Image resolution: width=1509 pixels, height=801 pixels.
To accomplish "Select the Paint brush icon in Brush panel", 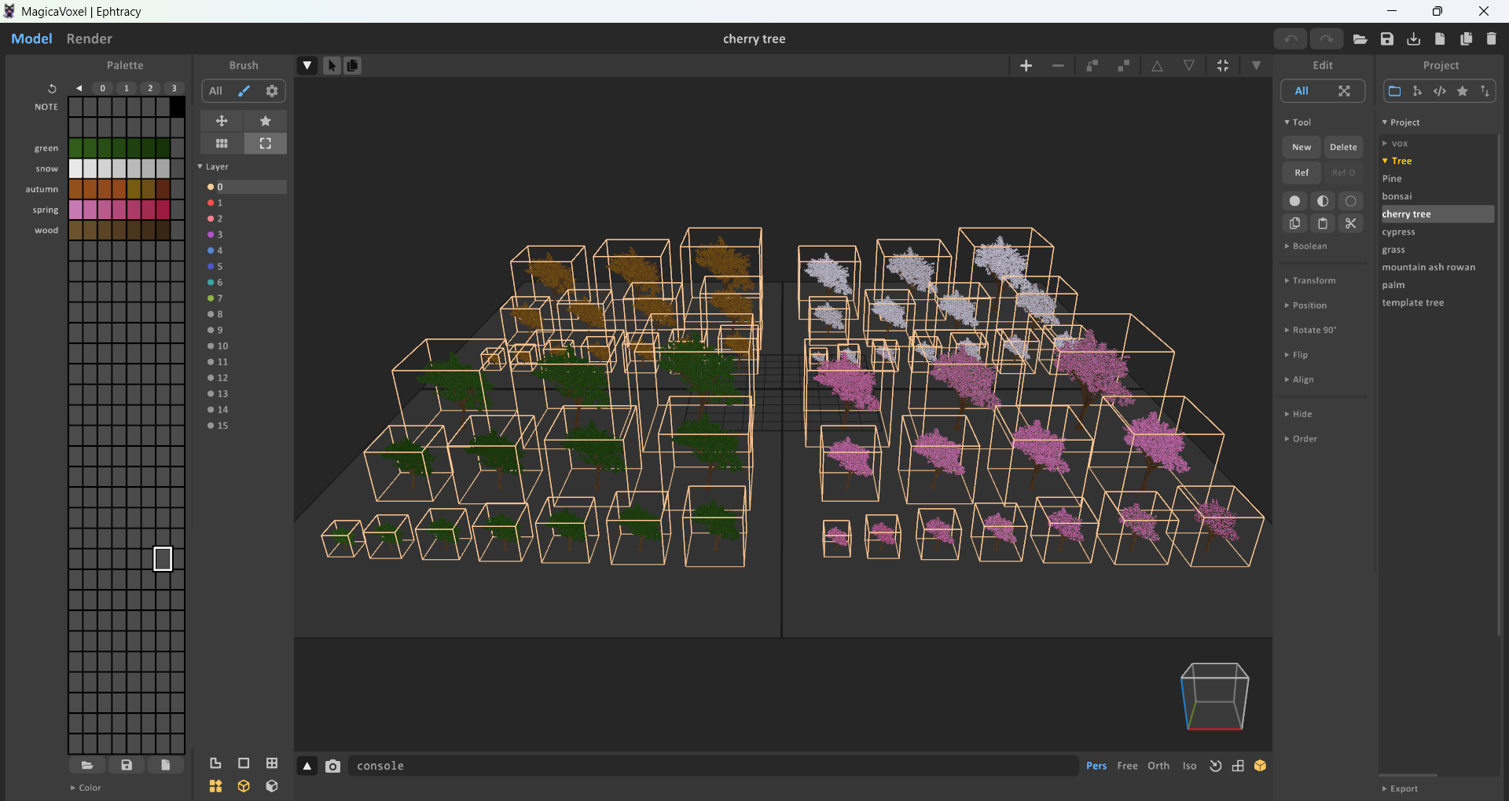I will (x=243, y=90).
